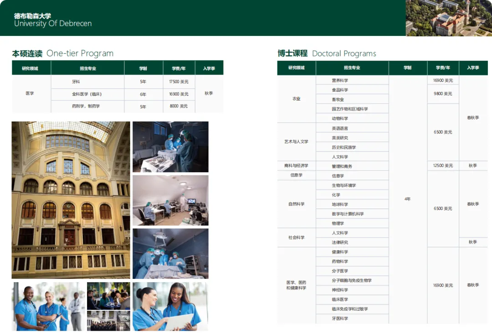This screenshot has width=492, height=333.
Task: Click the 本硕连读 One-tier Program heading
Action: coord(62,53)
